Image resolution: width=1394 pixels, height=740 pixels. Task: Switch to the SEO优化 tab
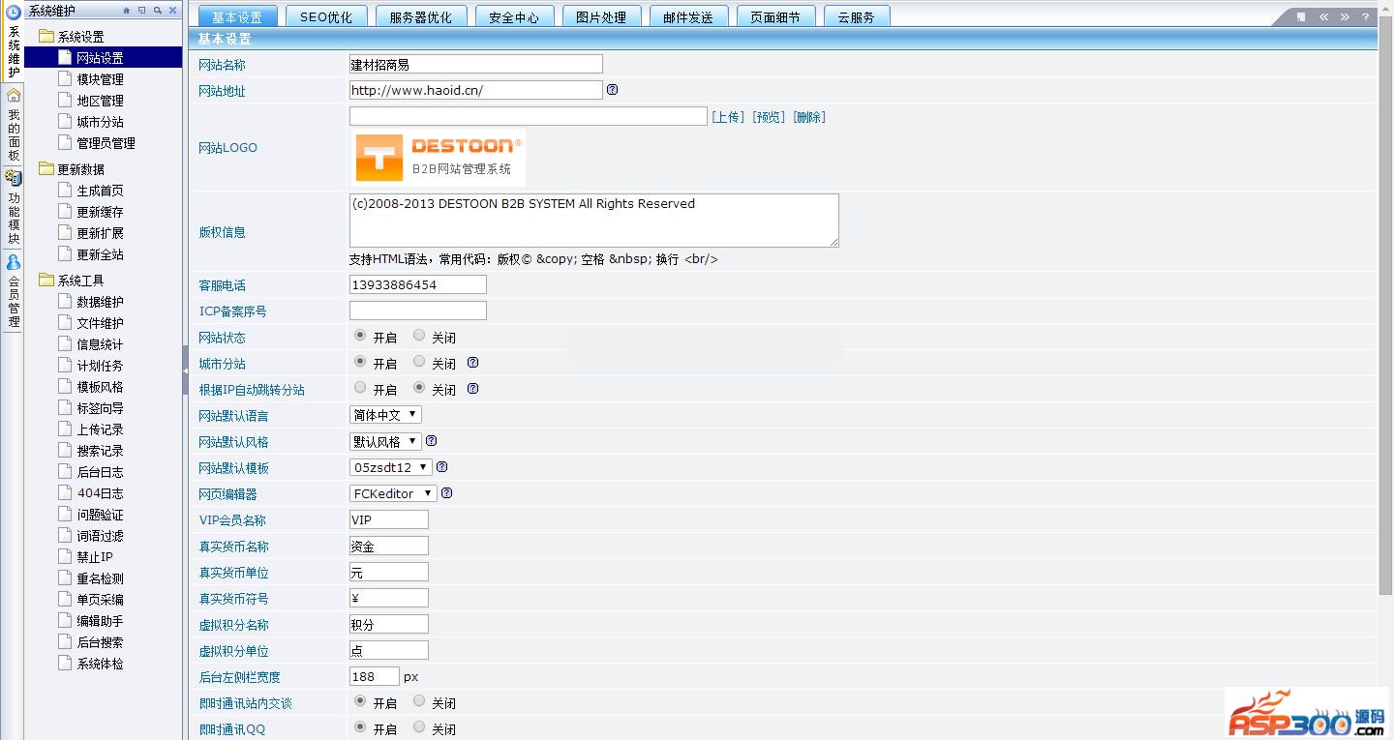[326, 16]
